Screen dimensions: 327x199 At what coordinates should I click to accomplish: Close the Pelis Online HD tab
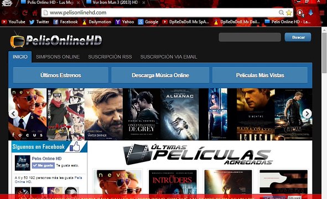pyautogui.click(x=78, y=3)
